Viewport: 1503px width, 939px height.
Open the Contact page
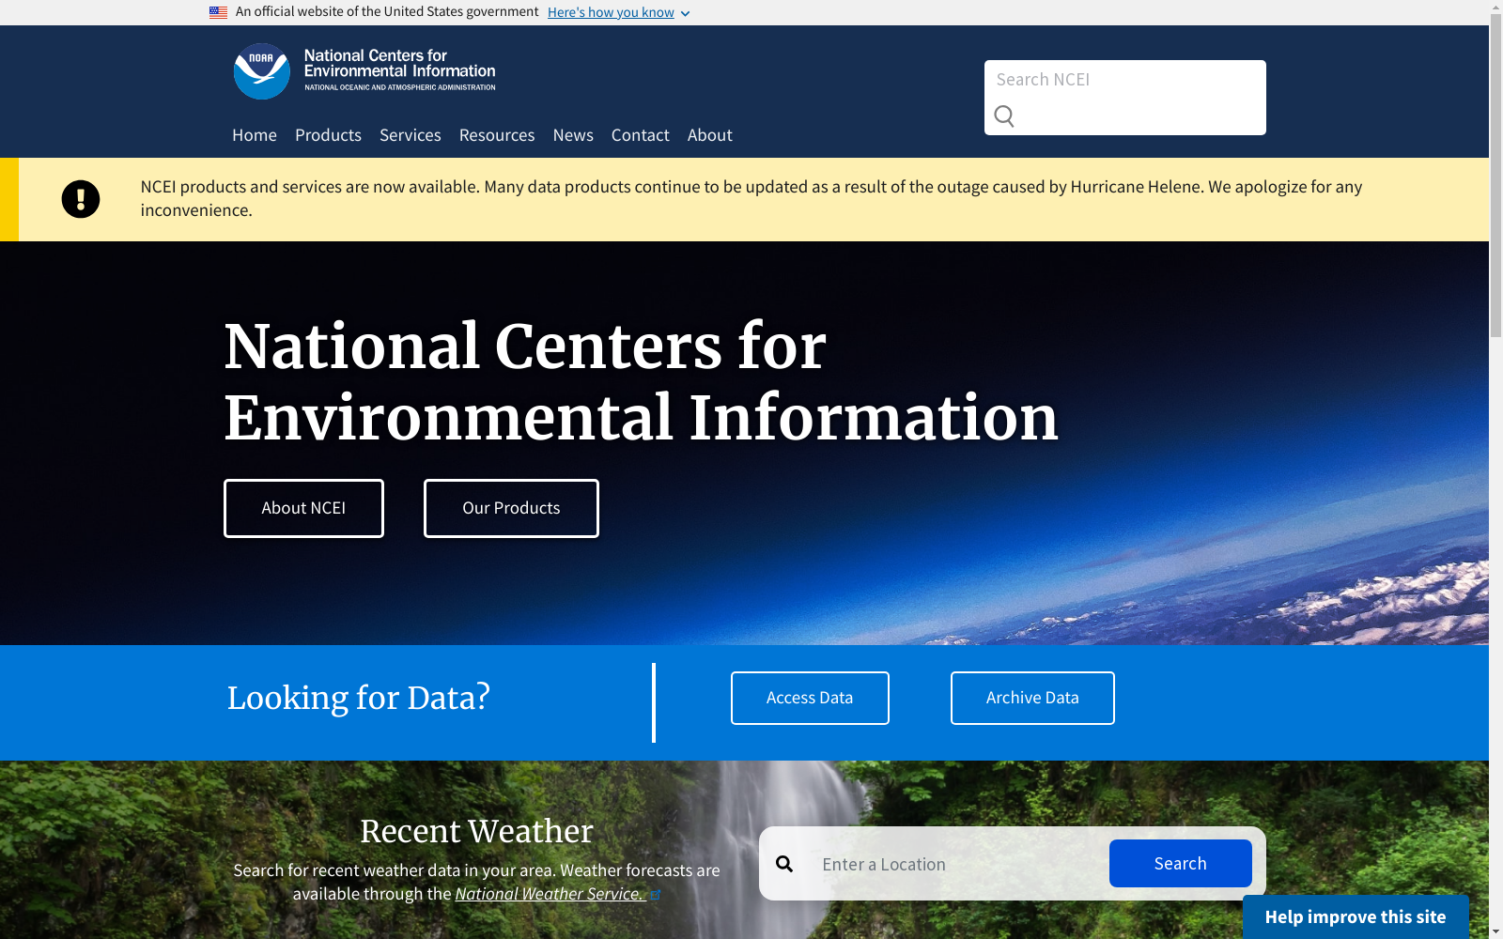tap(641, 135)
